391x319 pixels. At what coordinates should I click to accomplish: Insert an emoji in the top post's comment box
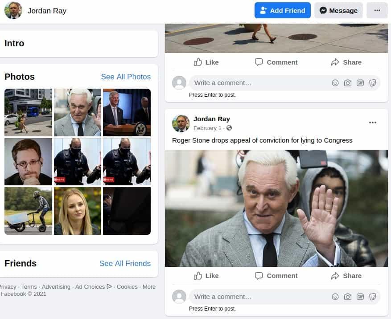[x=335, y=83]
